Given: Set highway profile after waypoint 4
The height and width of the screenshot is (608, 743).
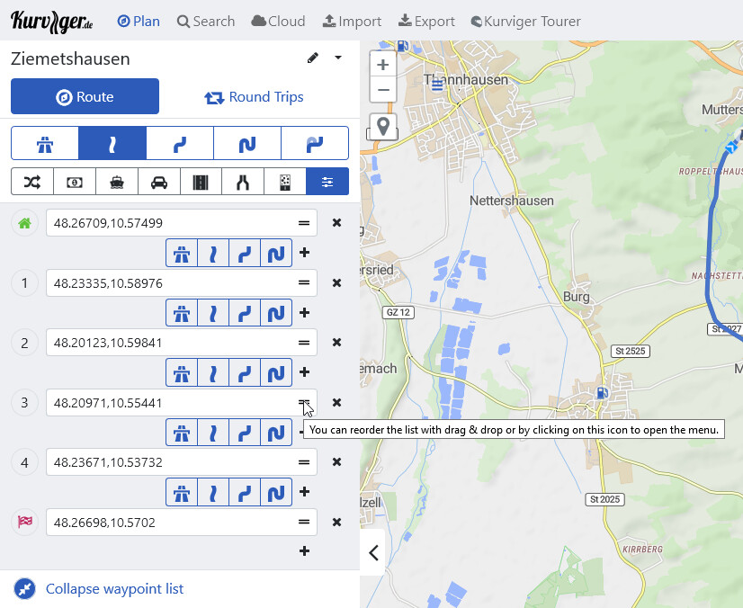Looking at the screenshot, I should pos(182,493).
